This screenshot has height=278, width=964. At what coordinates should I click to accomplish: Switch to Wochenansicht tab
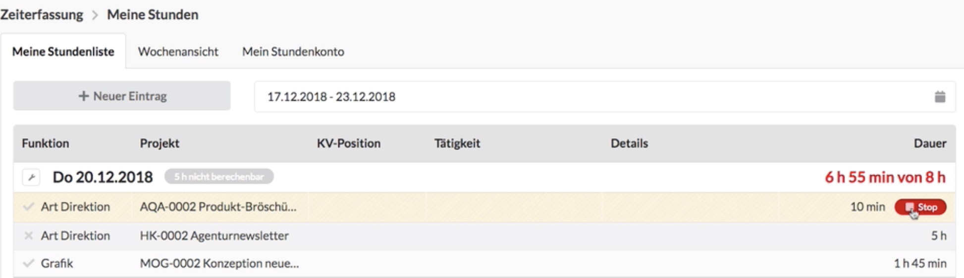178,51
